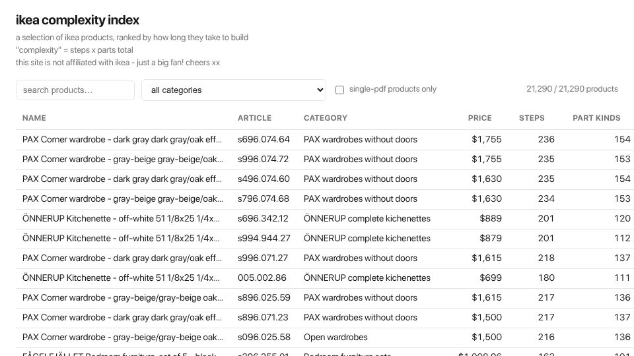
Task: Click ÖNNERUP Kitchenette name in row s696.342.12
Action: 122,218
